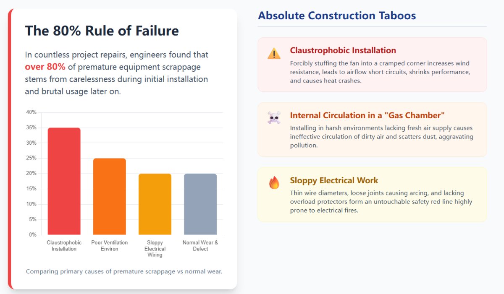Screen dimensions: 504x294
Task: Click The 80% Rule of Failure heading
Action: pyautogui.click(x=102, y=31)
